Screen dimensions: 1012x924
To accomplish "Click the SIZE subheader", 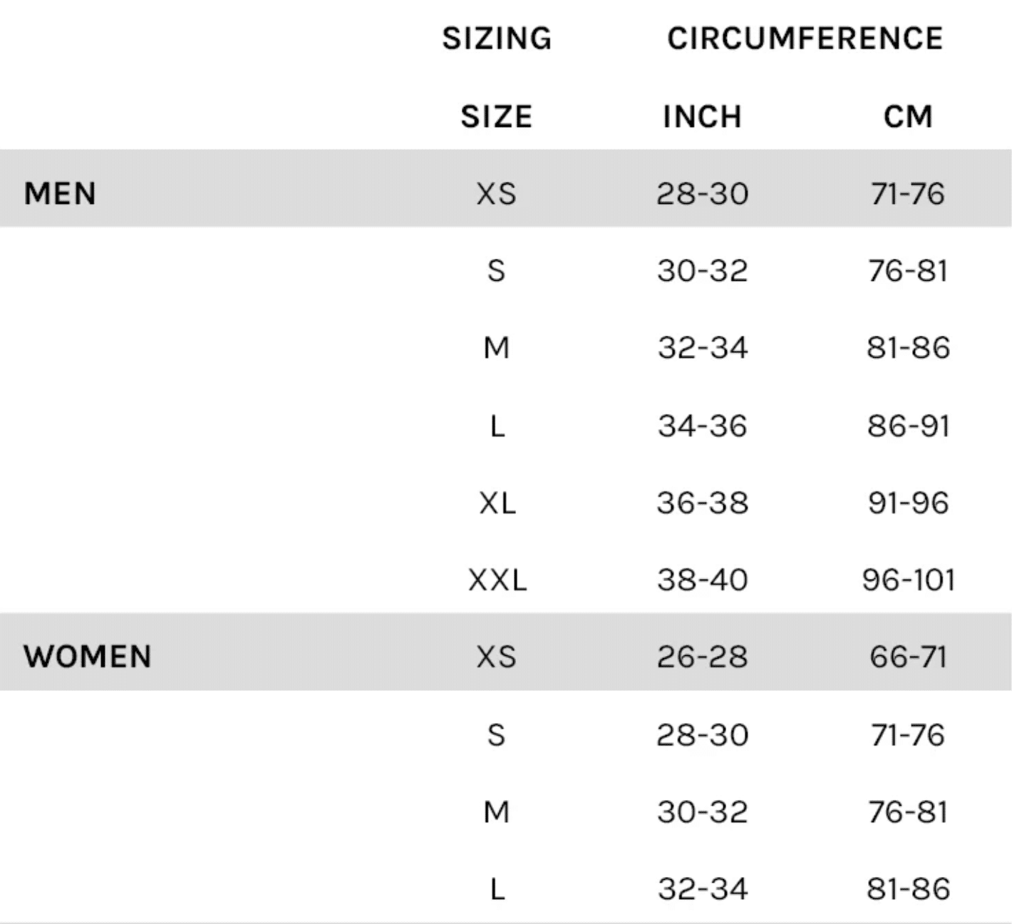I will tap(497, 117).
